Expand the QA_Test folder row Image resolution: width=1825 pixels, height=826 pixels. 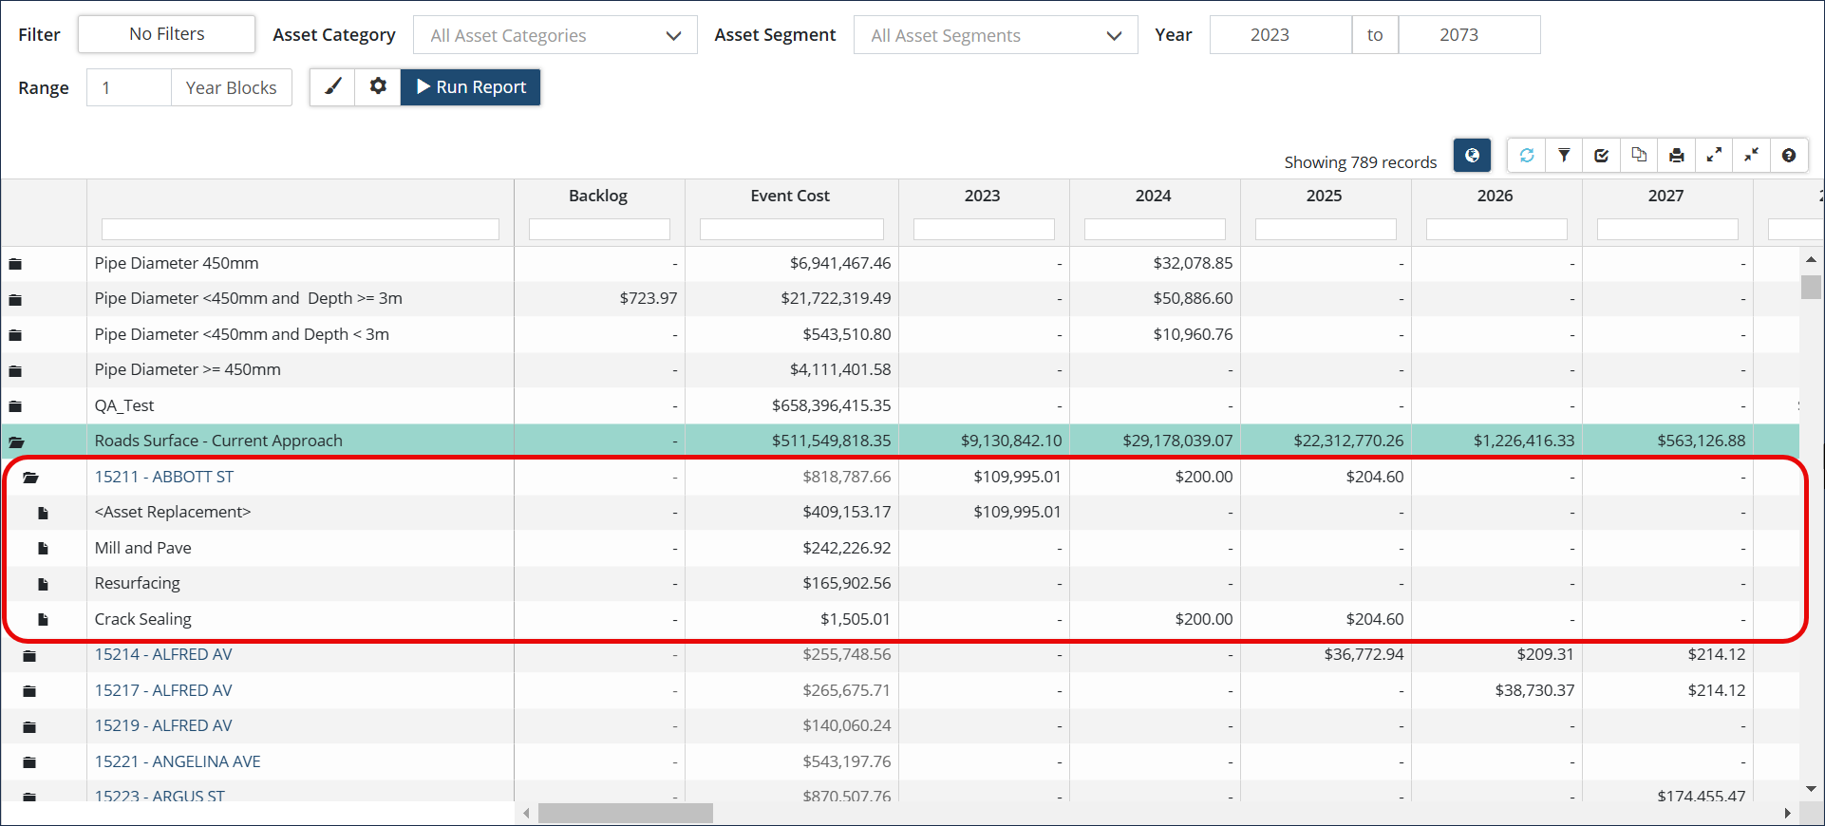15,406
